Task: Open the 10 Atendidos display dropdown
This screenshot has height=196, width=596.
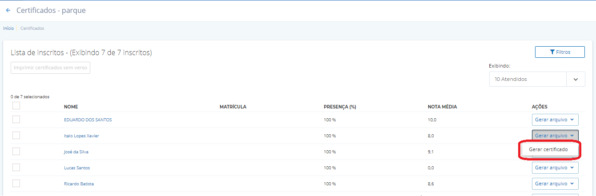Action: tap(528, 79)
